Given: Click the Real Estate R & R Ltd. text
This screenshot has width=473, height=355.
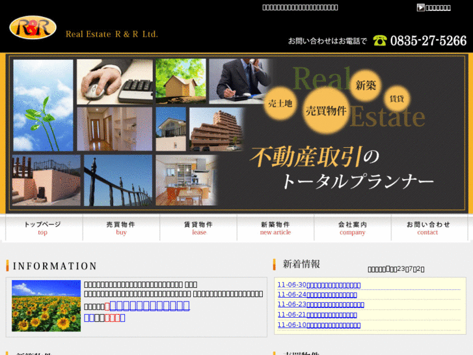Looking at the screenshot, I should pyautogui.click(x=112, y=34).
